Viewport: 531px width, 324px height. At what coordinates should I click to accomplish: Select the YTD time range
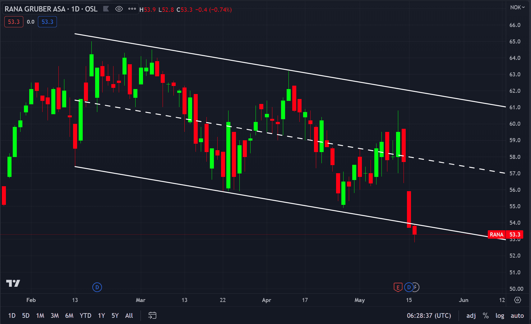click(x=85, y=316)
